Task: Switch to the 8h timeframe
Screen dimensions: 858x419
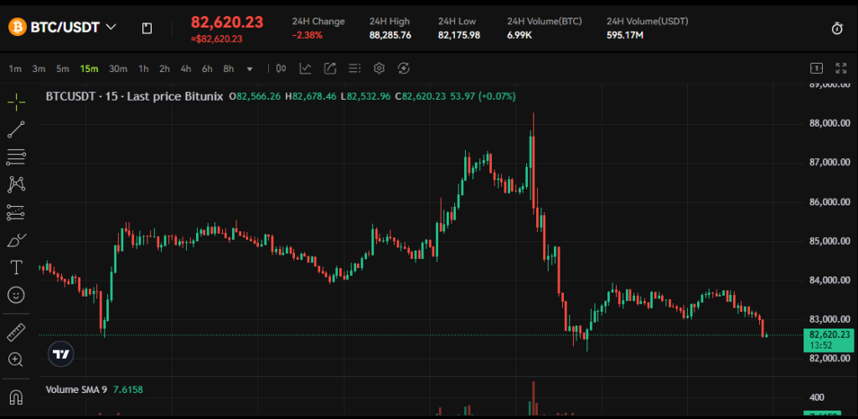Action: 228,69
